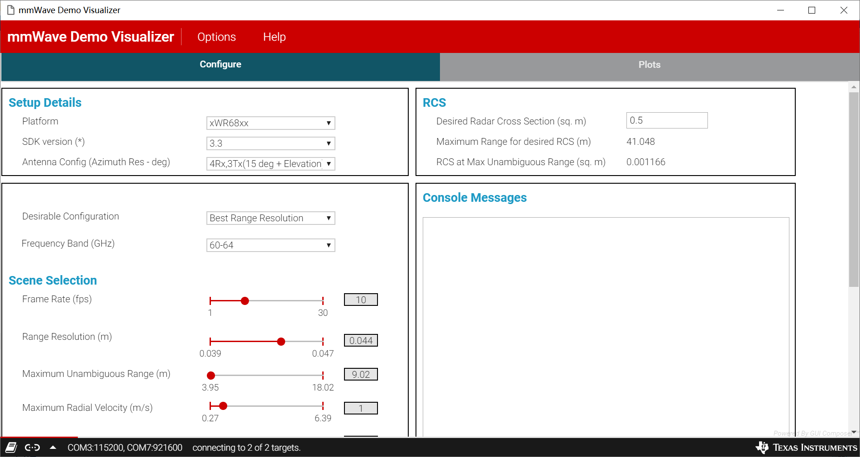Expand status bar options with up arrow

(x=53, y=447)
